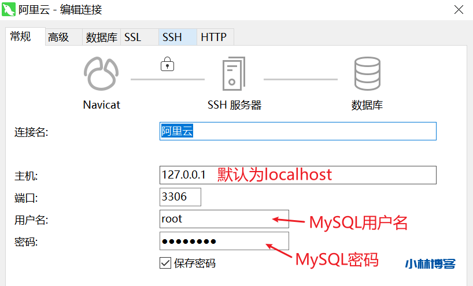Screen dimensions: 473x286
Task: Toggle the 保存密码 checkbox
Action: pyautogui.click(x=165, y=263)
